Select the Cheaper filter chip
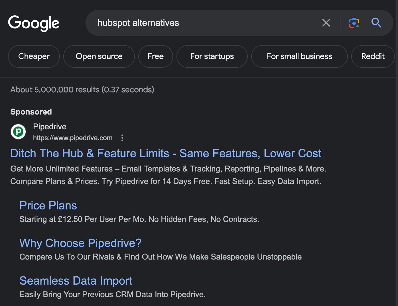The height and width of the screenshot is (306, 398). [34, 56]
